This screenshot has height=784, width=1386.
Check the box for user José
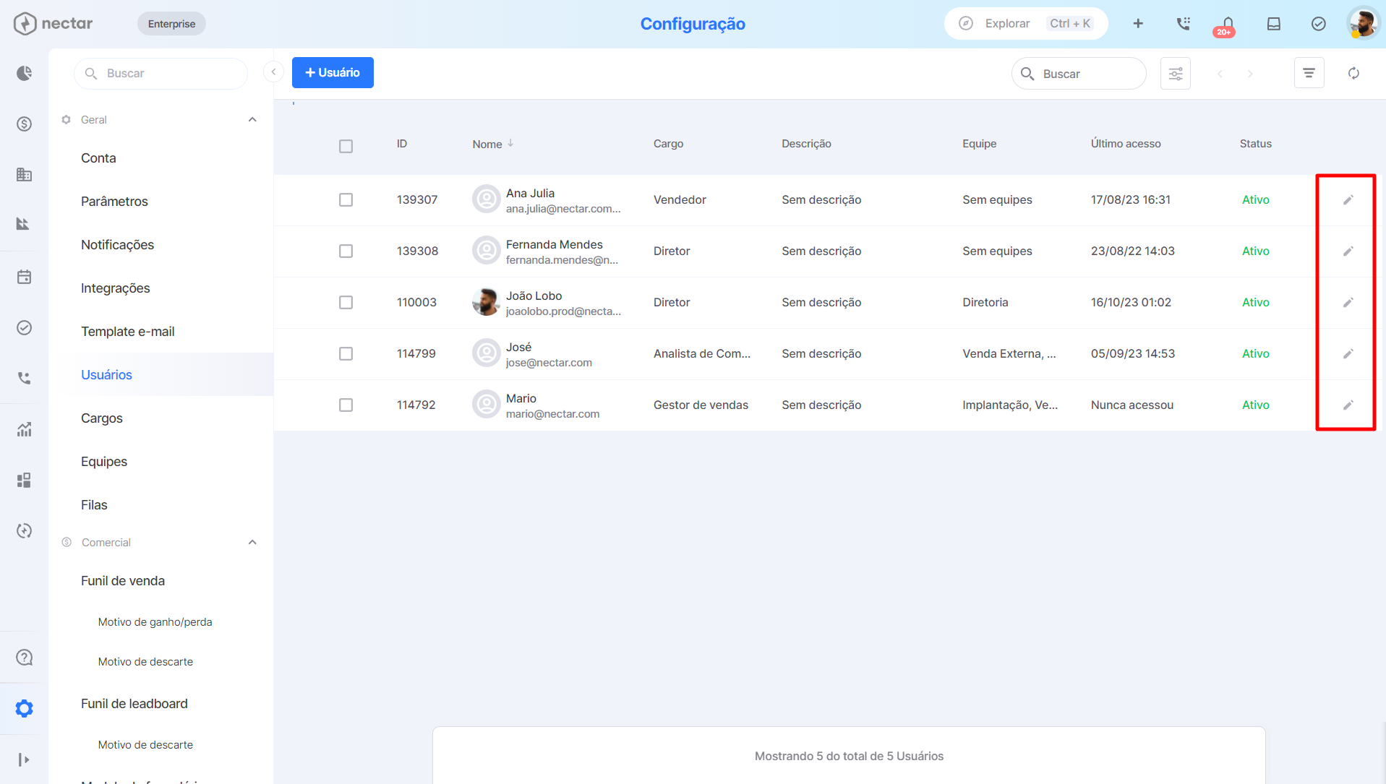tap(346, 353)
